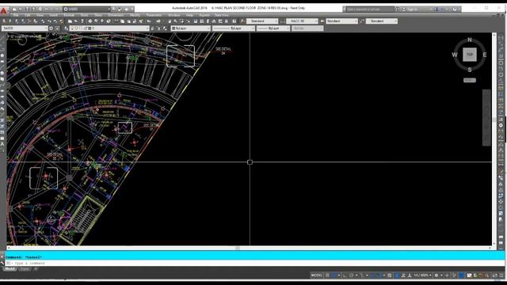Open the AutoCAD application menu logo

3,10
